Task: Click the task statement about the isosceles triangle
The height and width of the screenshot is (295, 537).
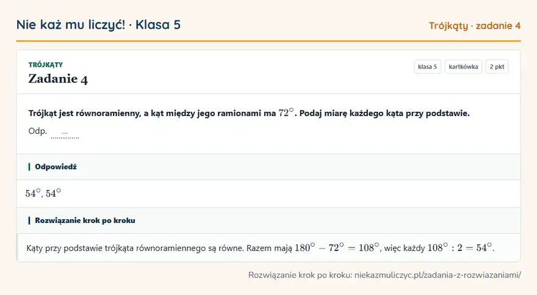Action: pyautogui.click(x=249, y=113)
